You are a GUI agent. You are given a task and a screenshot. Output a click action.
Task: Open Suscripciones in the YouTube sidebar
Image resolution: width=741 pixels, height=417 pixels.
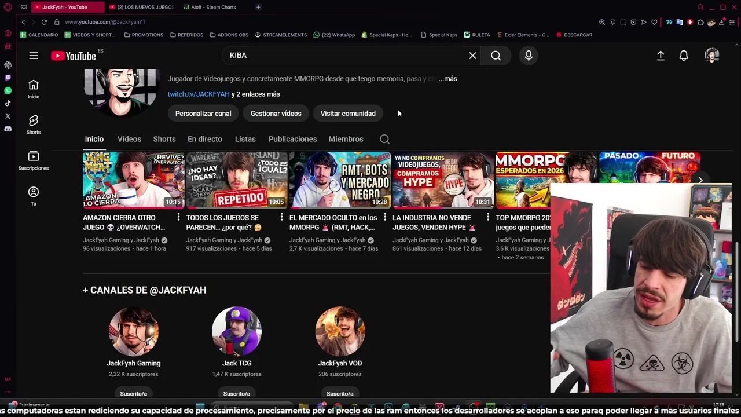34,160
